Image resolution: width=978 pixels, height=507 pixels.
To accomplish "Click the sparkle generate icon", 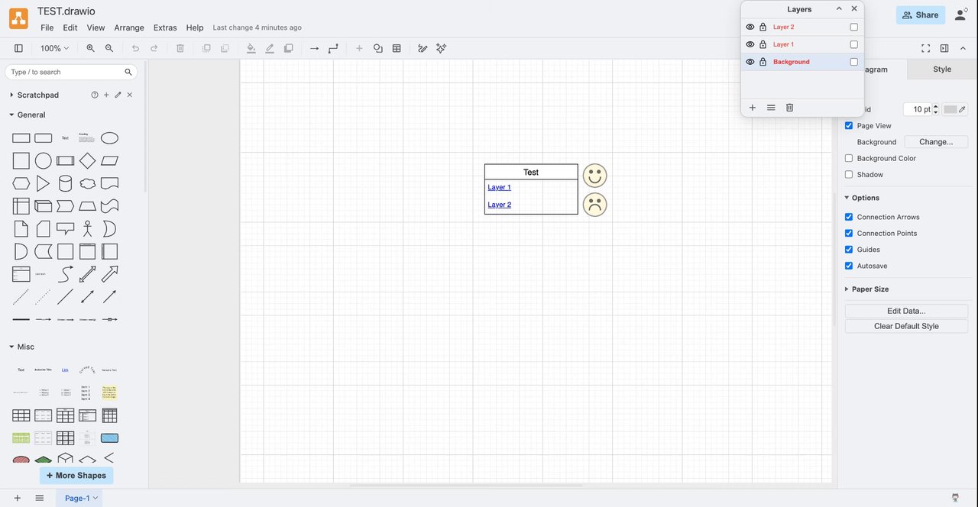I will (x=441, y=48).
